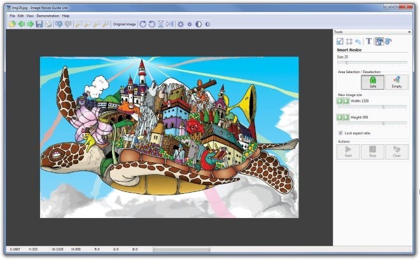Select the Crop grid tool in Tools panel
The height and width of the screenshot is (260, 420).
coord(349,41)
